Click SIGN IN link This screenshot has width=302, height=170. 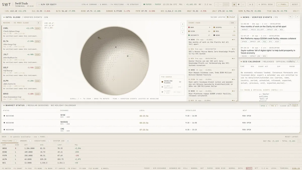(296, 168)
